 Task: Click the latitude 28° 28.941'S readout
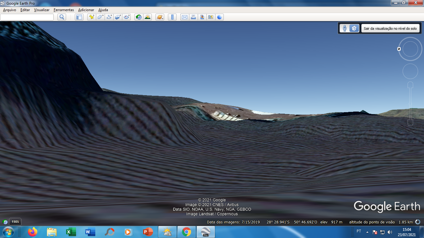click(278, 222)
